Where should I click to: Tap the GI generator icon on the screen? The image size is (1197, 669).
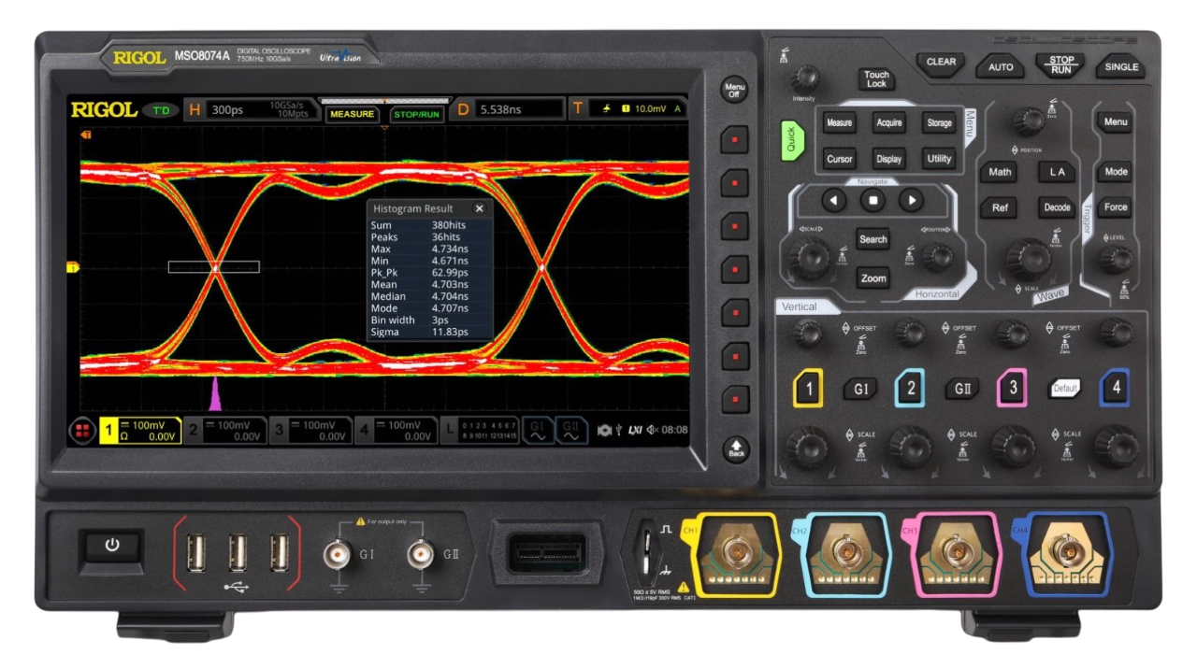(x=538, y=430)
